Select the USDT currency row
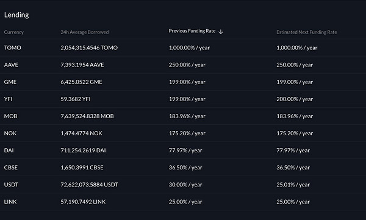 183,185
